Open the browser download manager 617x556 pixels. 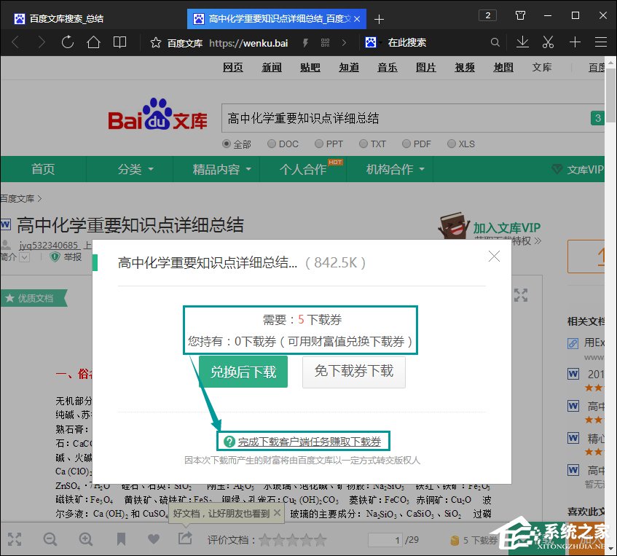click(x=522, y=42)
